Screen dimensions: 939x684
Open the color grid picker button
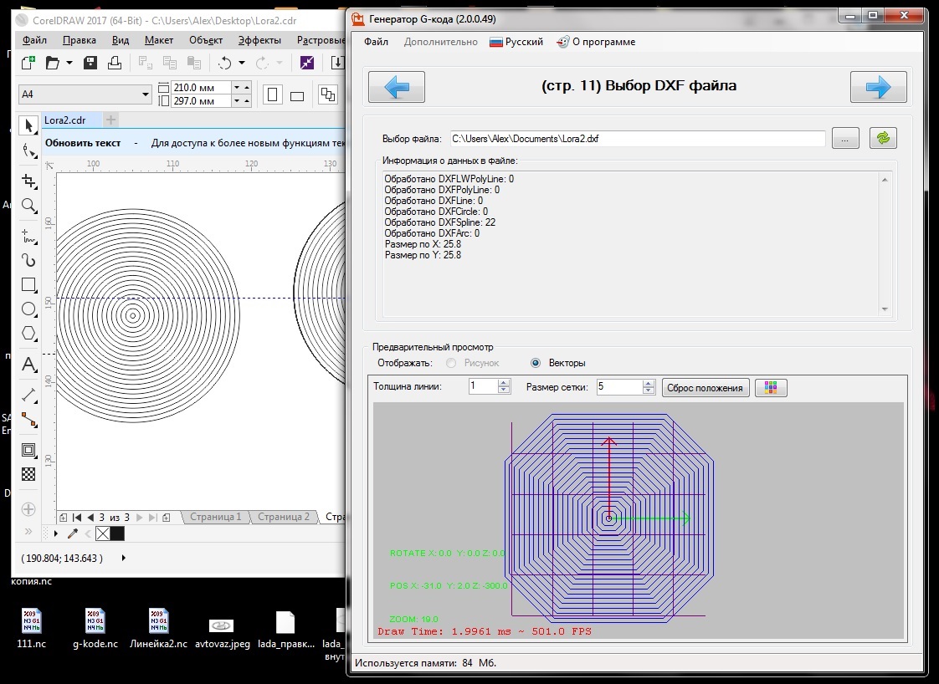click(771, 387)
